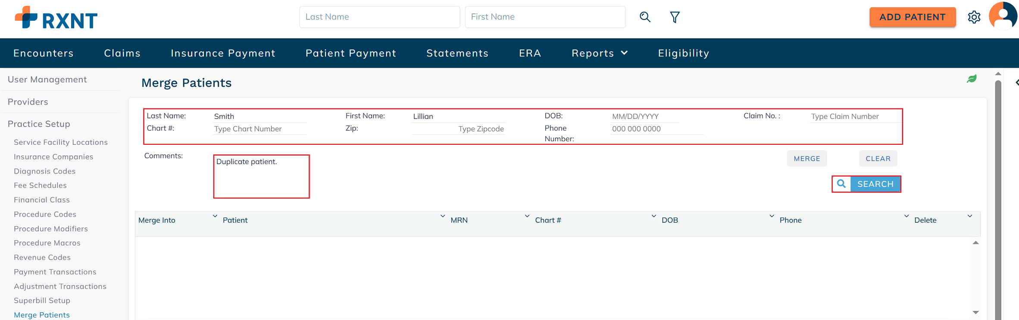Click the magnifying glass patient search icon

click(x=645, y=17)
